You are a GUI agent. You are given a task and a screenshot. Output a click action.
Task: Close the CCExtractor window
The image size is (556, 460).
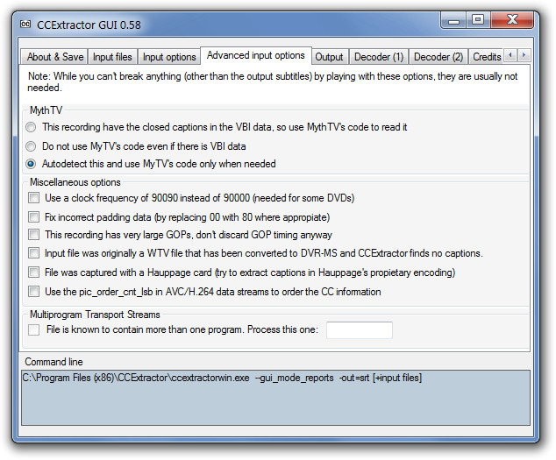coord(512,20)
